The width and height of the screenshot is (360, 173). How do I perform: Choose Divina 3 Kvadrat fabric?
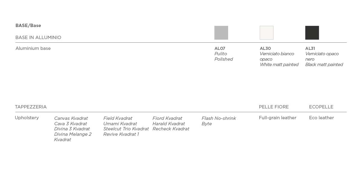point(72,129)
